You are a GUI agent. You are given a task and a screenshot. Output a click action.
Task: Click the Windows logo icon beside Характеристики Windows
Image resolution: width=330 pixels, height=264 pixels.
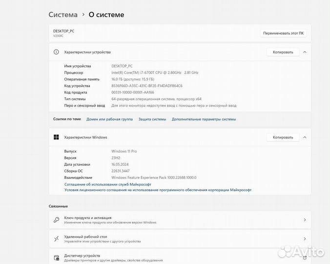click(56, 137)
